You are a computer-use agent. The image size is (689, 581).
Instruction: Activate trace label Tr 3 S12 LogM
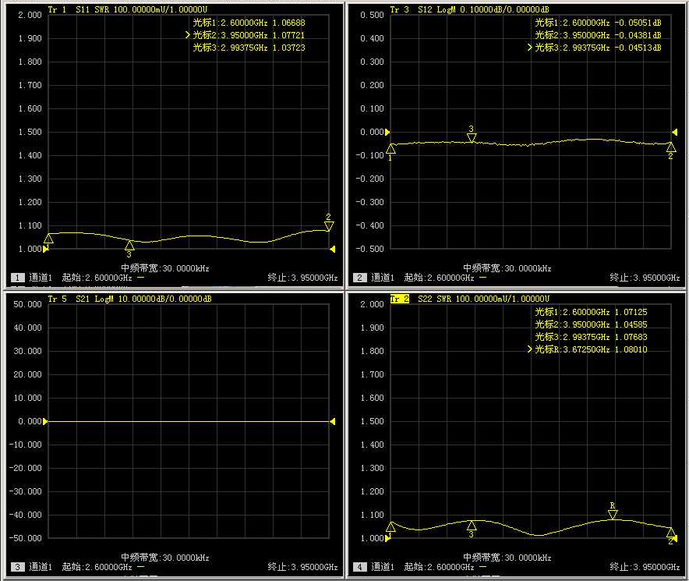469,9
